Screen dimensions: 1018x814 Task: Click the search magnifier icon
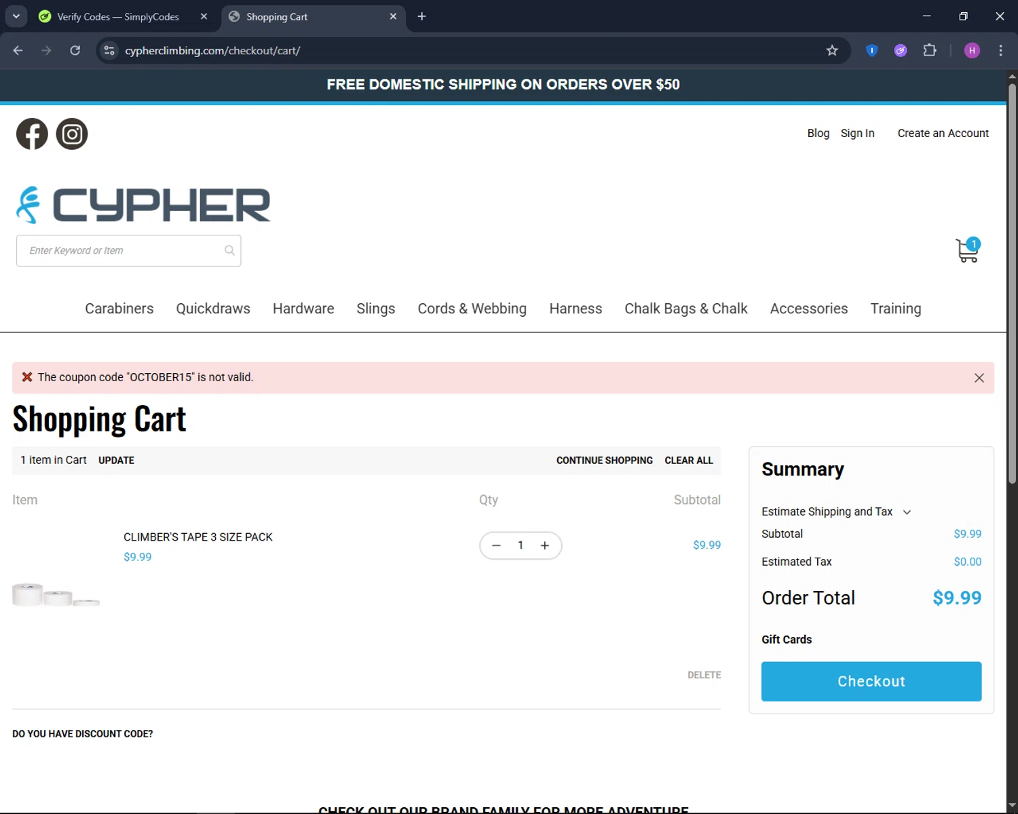pyautogui.click(x=229, y=250)
